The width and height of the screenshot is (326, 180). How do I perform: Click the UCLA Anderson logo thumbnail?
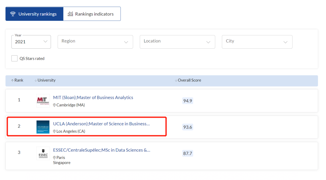pos(43,127)
